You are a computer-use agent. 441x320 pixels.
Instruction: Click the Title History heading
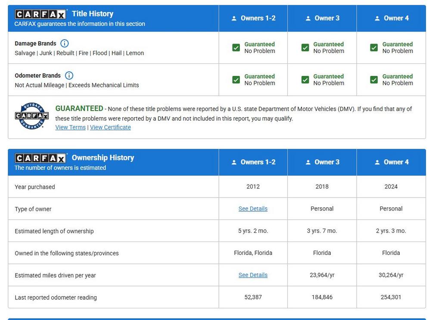coord(93,14)
